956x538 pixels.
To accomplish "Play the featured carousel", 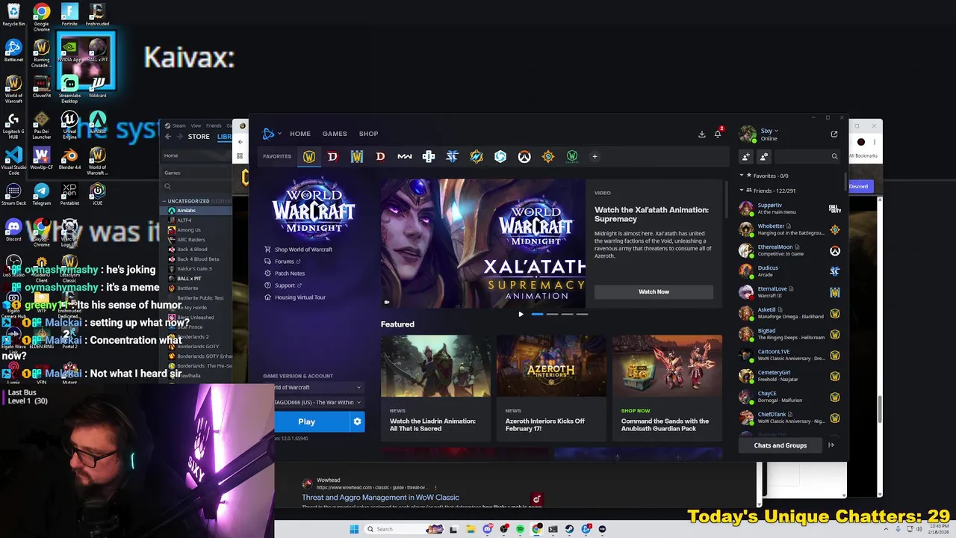I will (x=521, y=314).
